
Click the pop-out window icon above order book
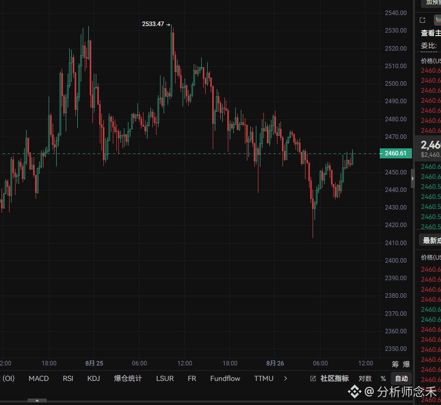click(422, 20)
